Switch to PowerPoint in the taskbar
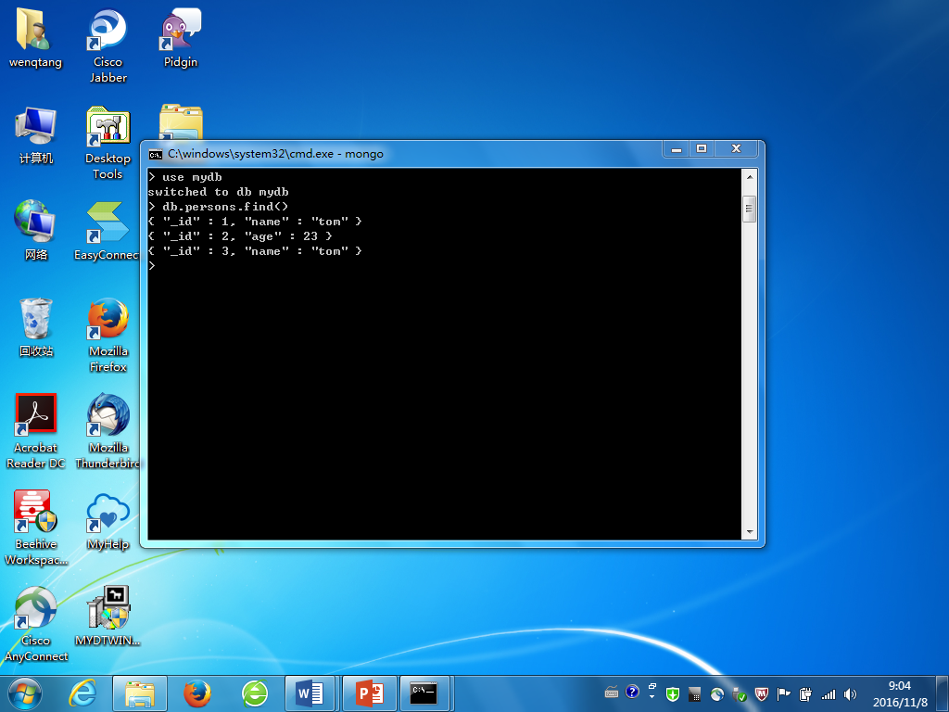 point(370,693)
